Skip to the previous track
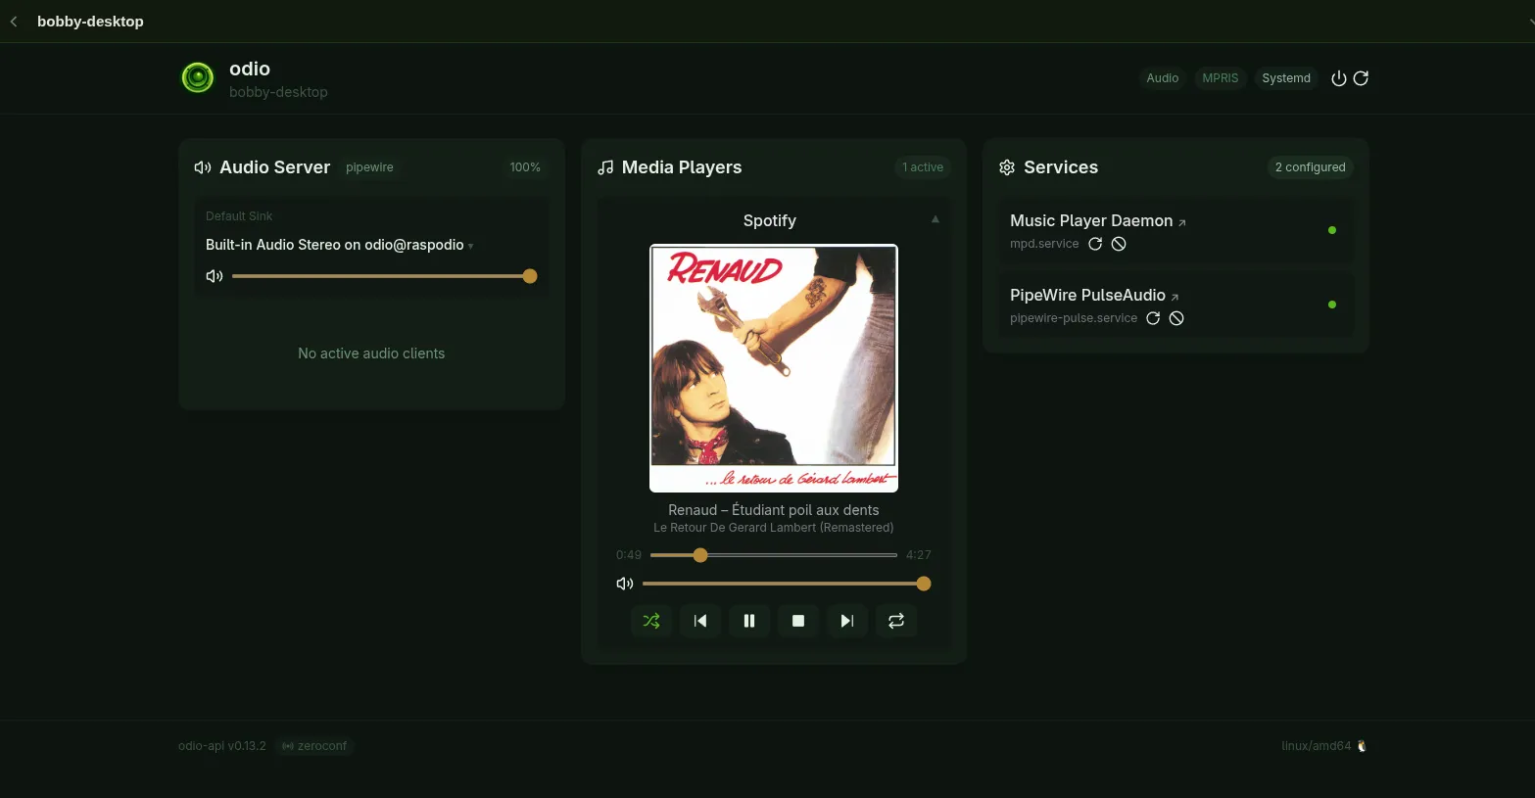The width and height of the screenshot is (1535, 798). click(x=700, y=621)
